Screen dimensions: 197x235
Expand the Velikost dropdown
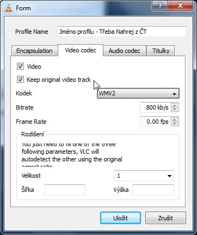(144, 176)
